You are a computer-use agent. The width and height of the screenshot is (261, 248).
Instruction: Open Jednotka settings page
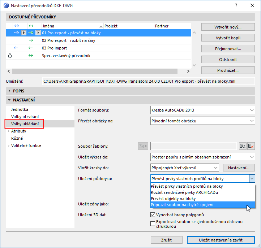(20, 109)
